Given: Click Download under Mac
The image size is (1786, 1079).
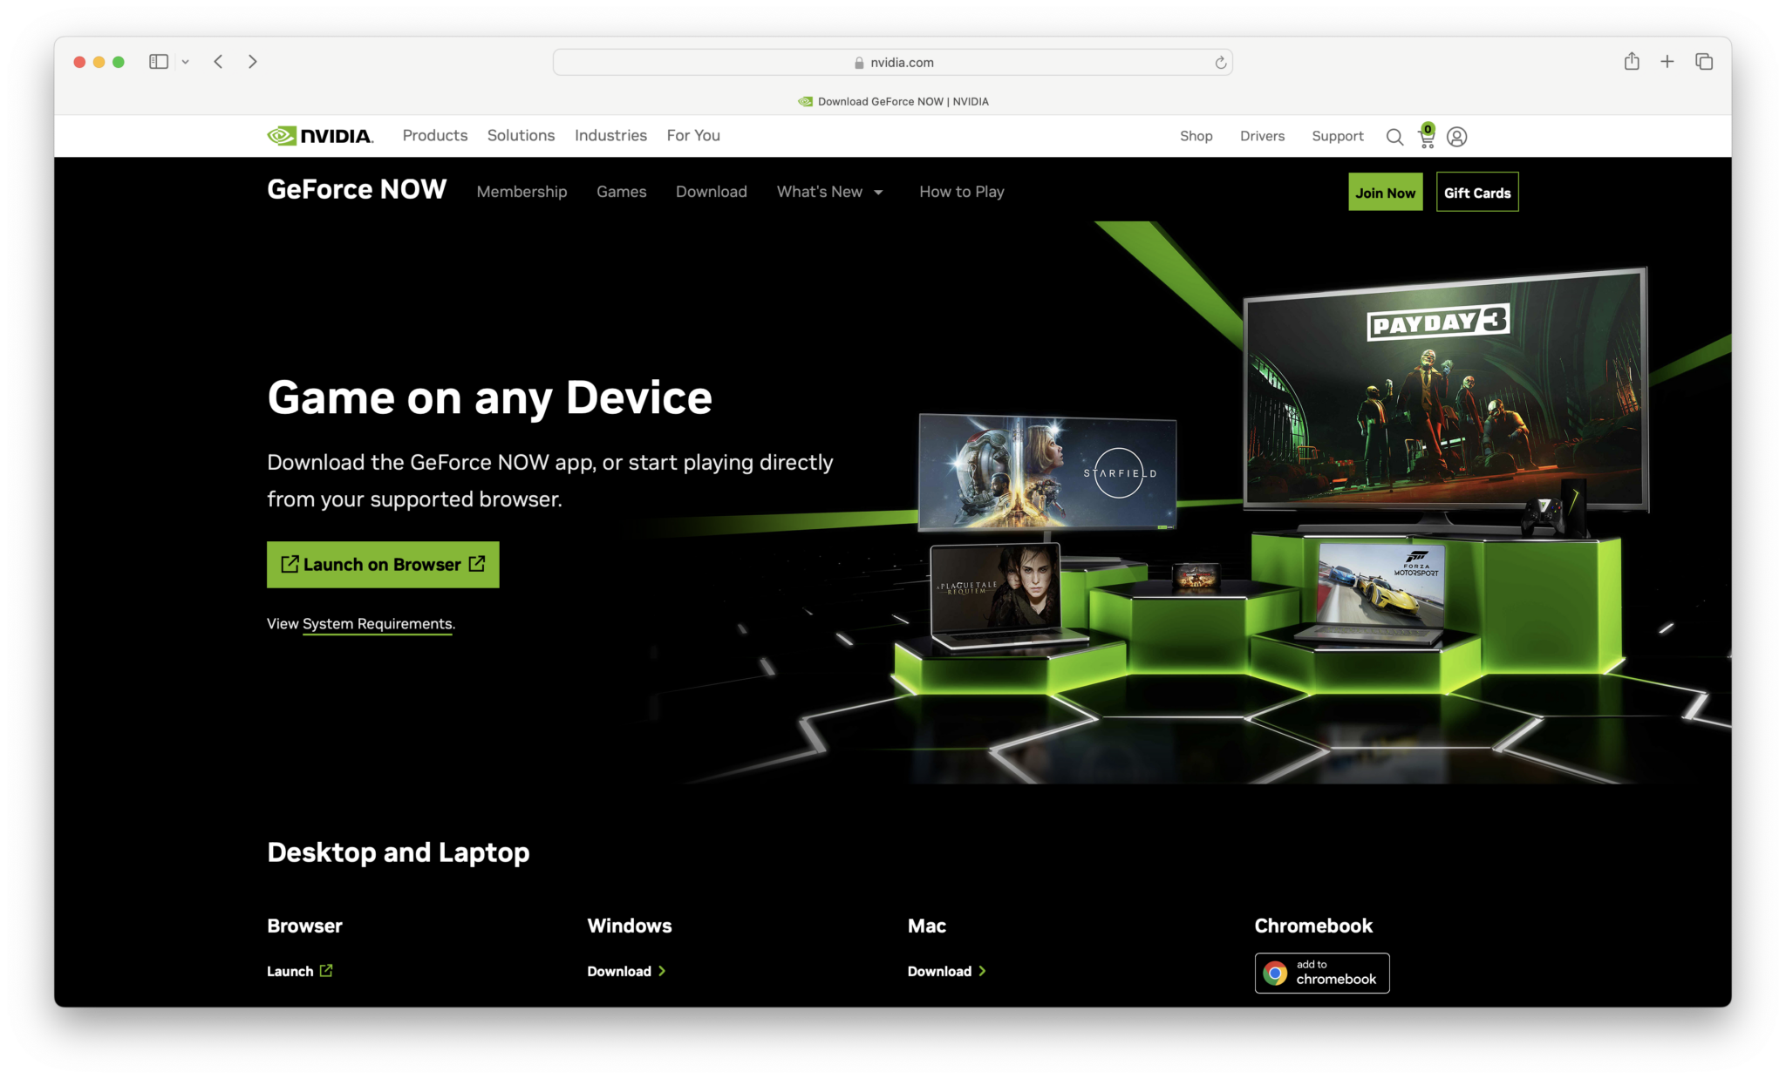Looking at the screenshot, I should tap(939, 971).
